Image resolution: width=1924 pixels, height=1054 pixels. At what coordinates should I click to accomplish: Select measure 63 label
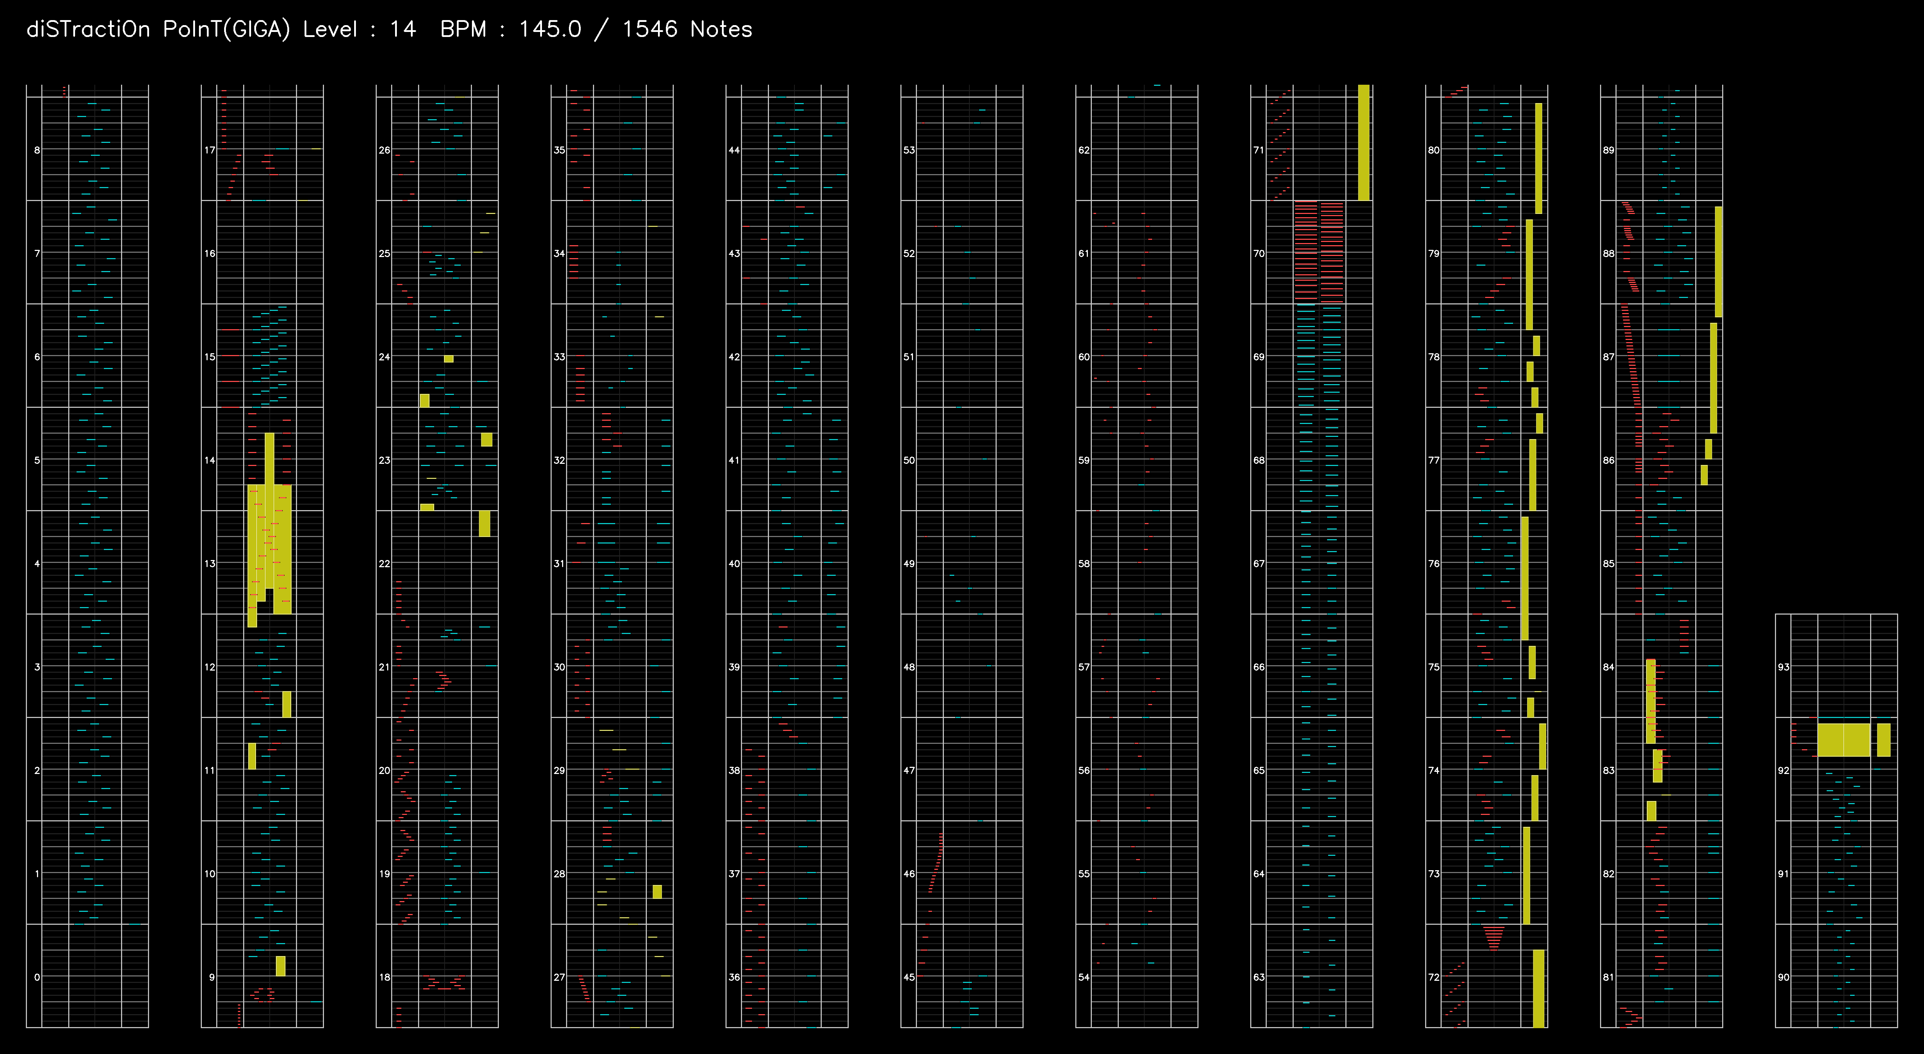[x=1259, y=977]
